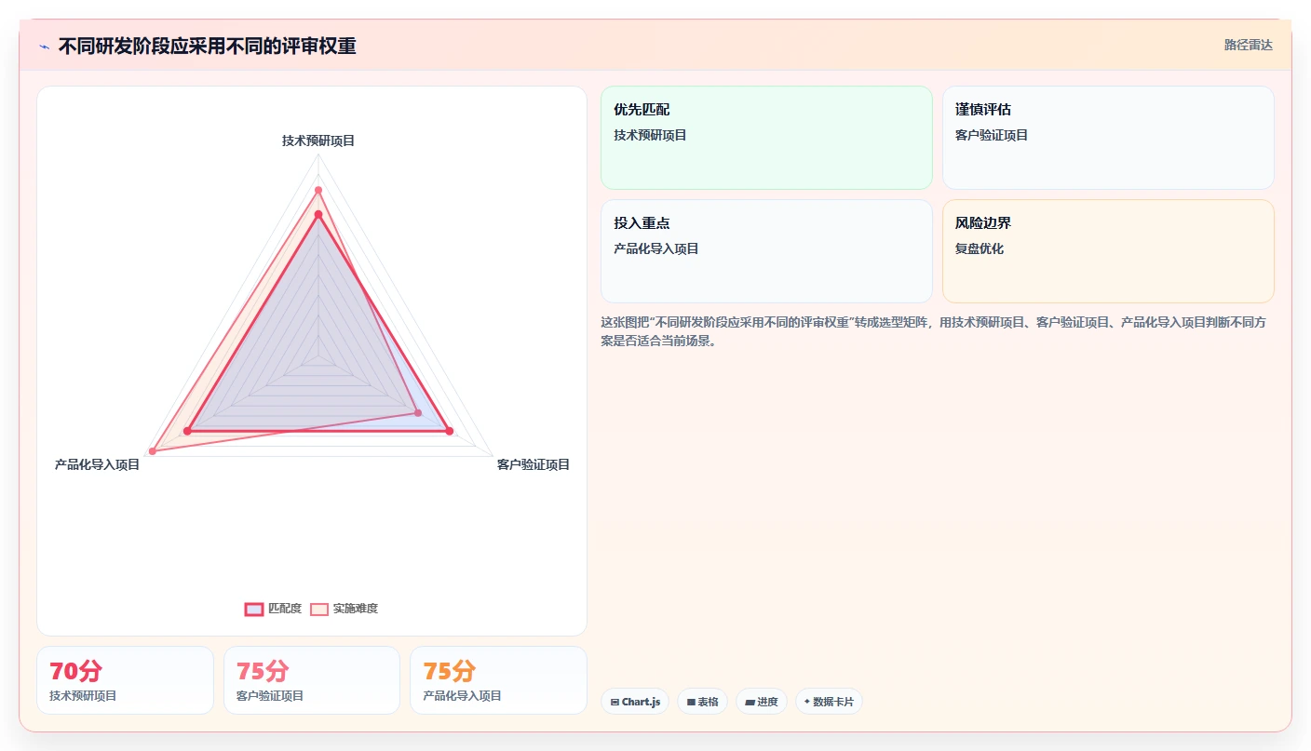
Task: Open the 谨慎评估 card
Action: pos(1108,138)
